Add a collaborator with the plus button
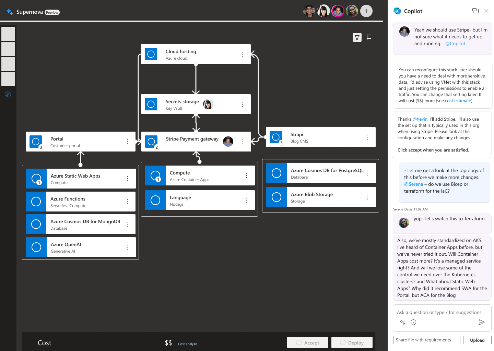Image resolution: width=494 pixels, height=351 pixels. [x=366, y=11]
